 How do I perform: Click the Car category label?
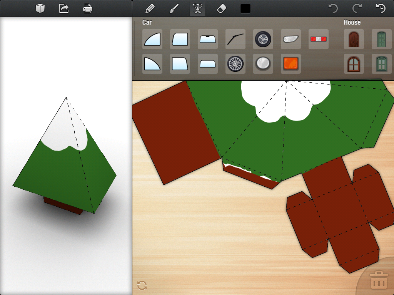pyautogui.click(x=147, y=22)
